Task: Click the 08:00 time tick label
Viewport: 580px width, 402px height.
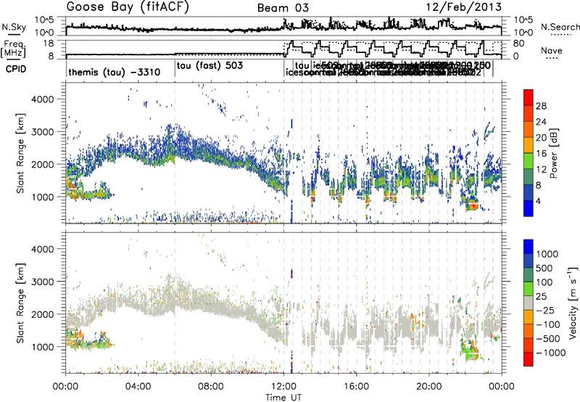Action: click(211, 387)
